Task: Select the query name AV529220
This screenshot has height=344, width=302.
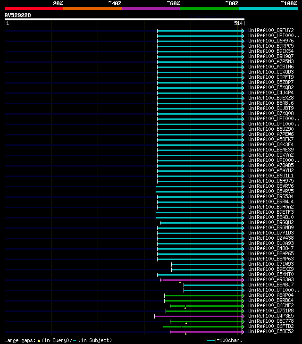Action: [x=18, y=15]
